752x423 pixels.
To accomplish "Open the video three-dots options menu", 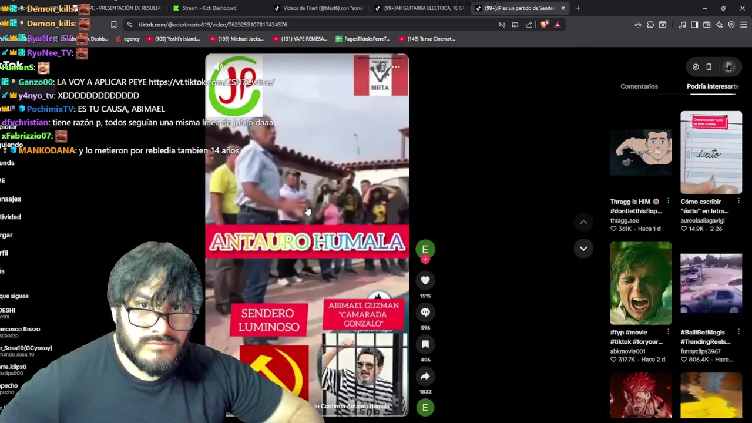I will coord(396,67).
